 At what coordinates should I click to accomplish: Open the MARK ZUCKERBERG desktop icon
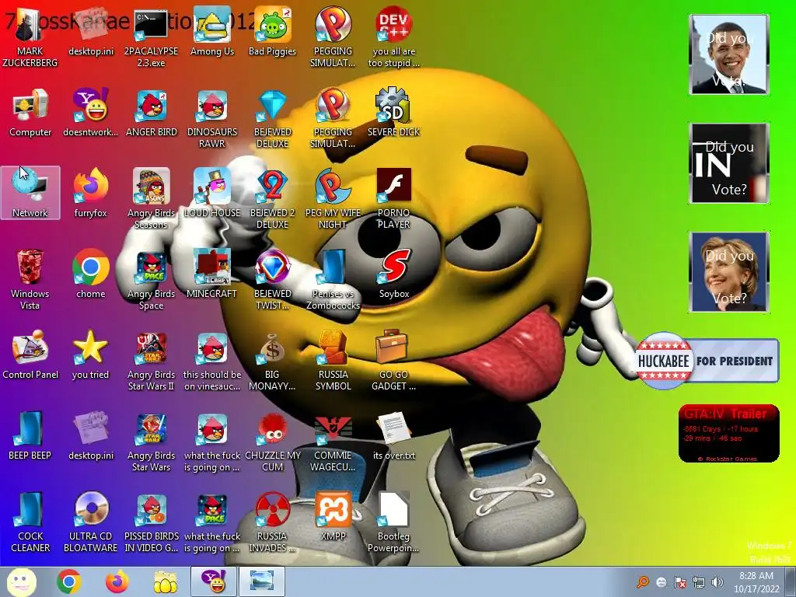point(30,37)
